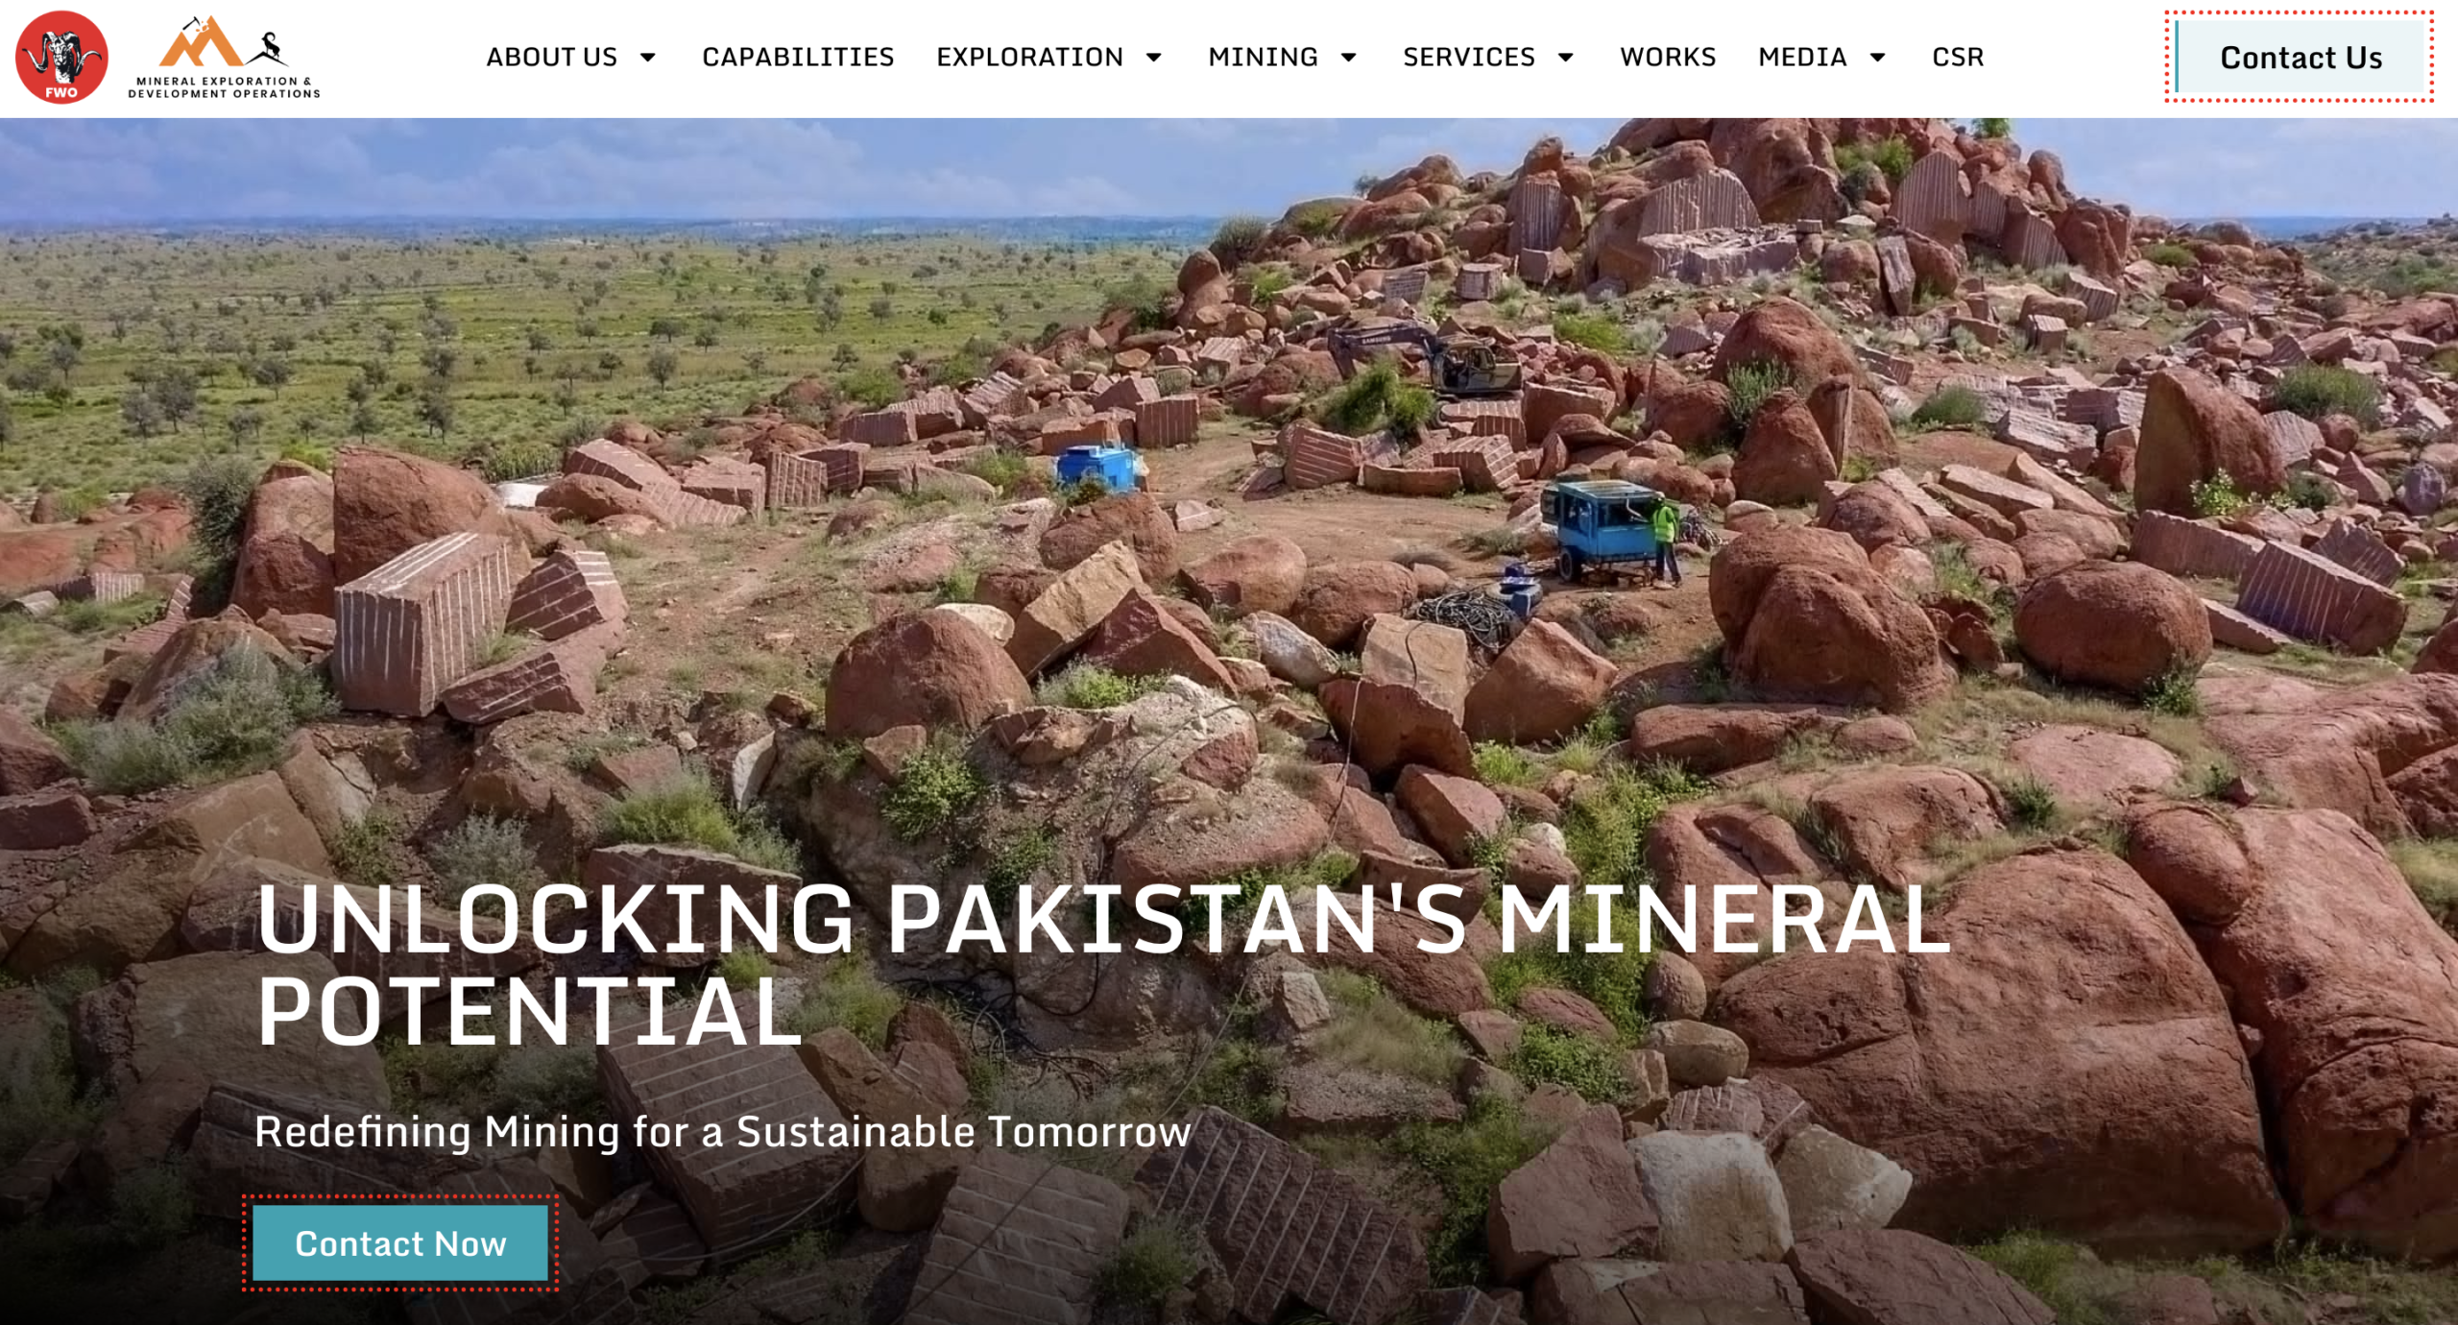Screen dimensions: 2458x1325
Task: Select the Exploration menu label
Action: point(1029,58)
